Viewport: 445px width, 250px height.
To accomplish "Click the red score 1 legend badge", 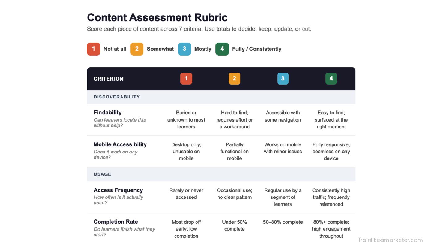I will pos(93,49).
